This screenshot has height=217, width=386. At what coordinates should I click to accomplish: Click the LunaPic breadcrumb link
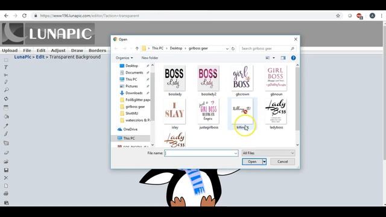point(23,57)
